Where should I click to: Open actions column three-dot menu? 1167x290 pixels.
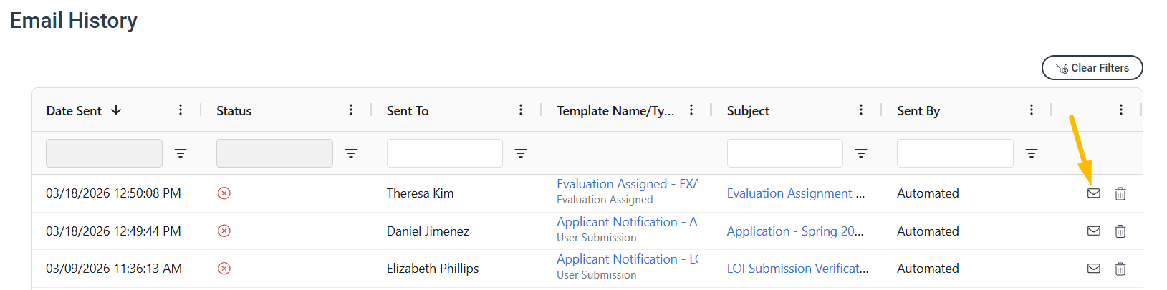(x=1121, y=110)
